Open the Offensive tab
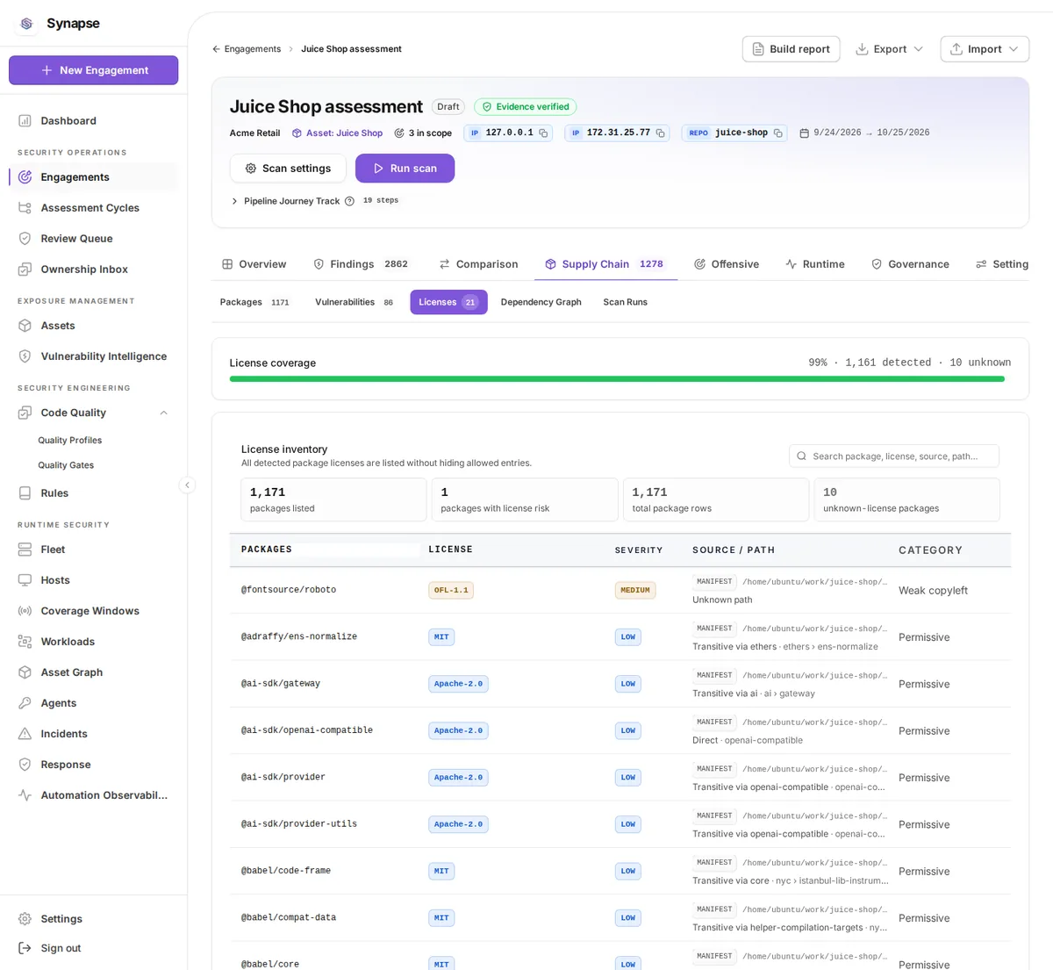Viewport: 1053px width, 970px height. point(727,263)
